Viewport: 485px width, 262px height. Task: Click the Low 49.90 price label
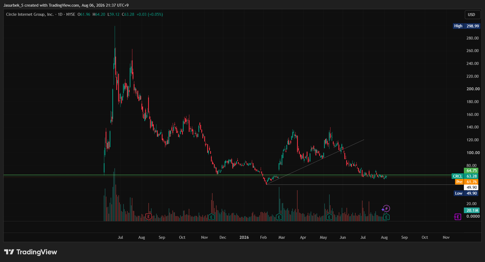point(466,193)
